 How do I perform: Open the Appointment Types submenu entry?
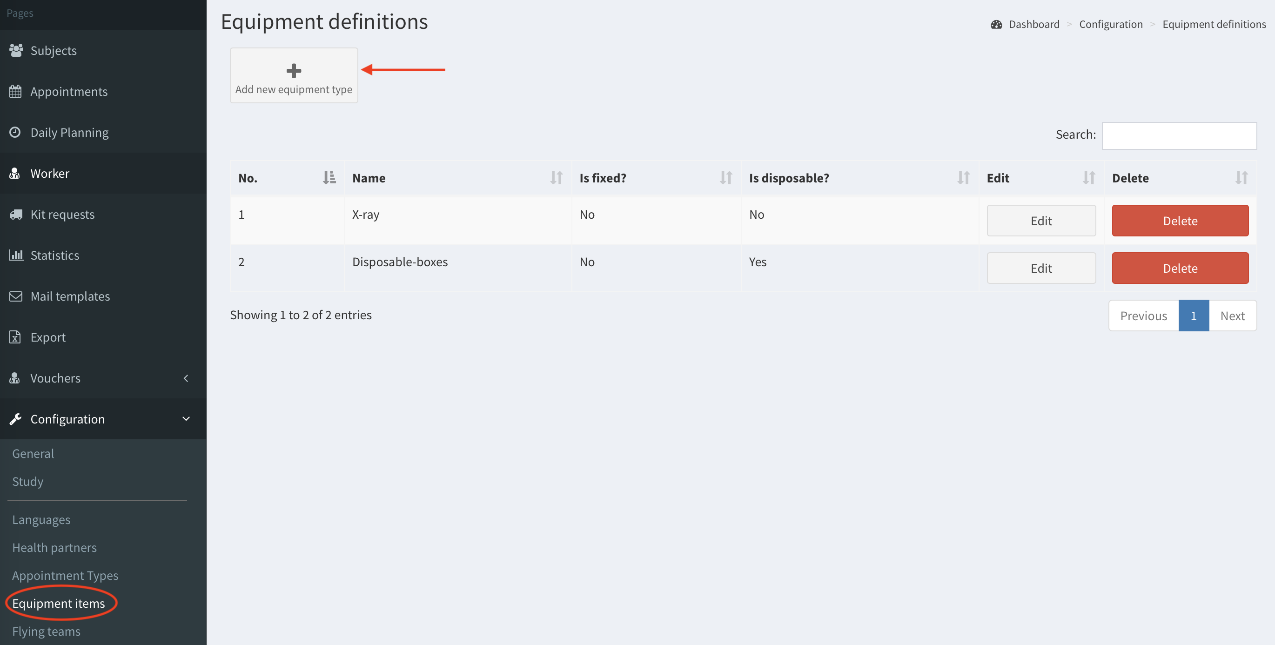[x=65, y=575]
